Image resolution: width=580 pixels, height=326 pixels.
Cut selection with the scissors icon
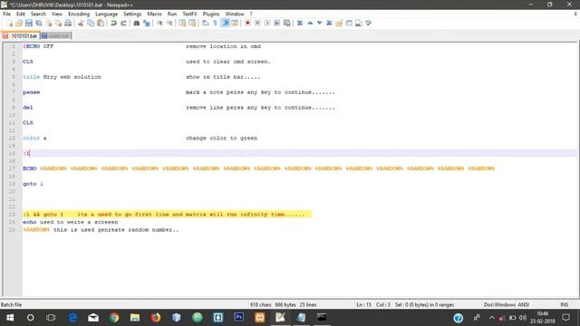click(x=81, y=24)
